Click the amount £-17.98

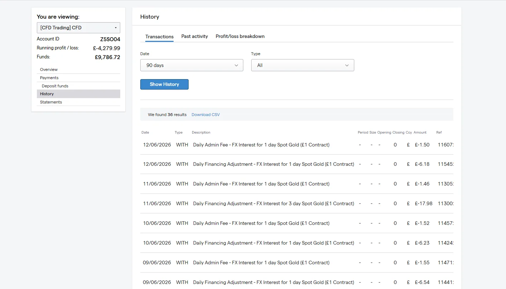pos(424,203)
